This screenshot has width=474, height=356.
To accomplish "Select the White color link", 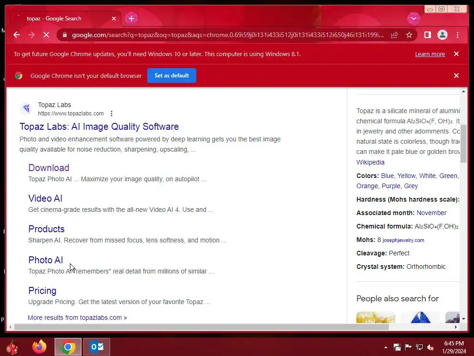I will click(x=427, y=176).
